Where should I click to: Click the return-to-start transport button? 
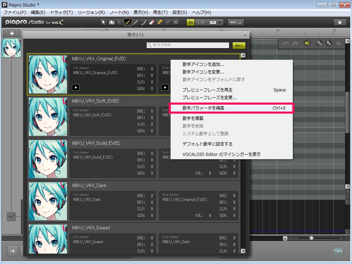[12, 251]
